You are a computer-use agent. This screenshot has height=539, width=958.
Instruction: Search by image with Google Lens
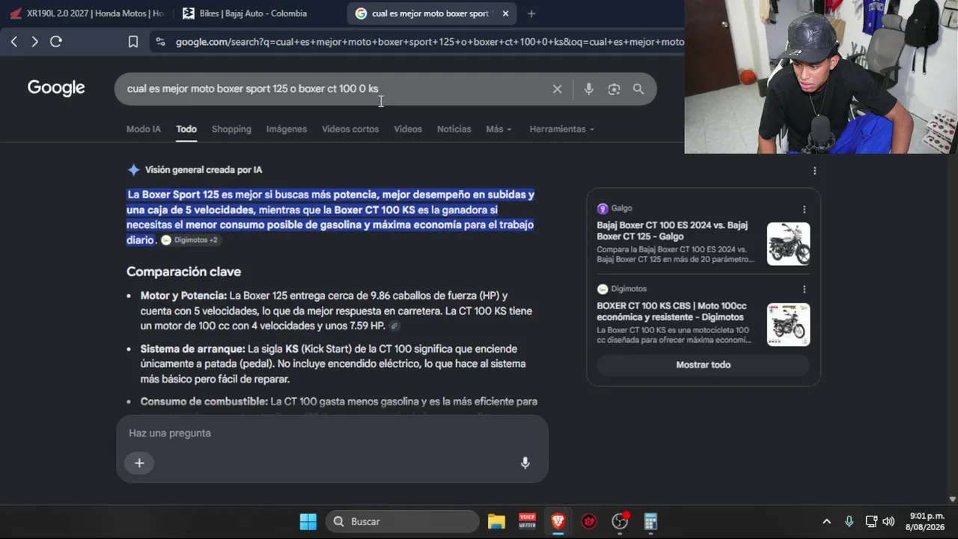614,89
